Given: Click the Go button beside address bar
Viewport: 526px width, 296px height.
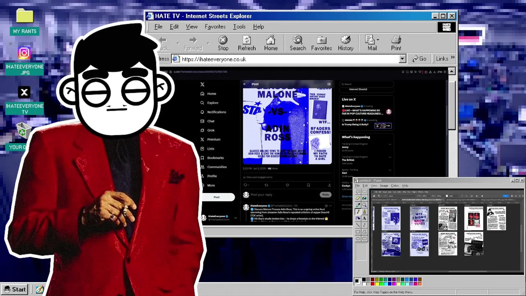Looking at the screenshot, I should click(x=419, y=59).
